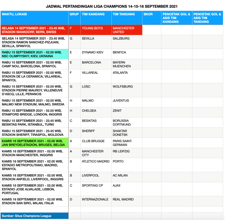The width and height of the screenshot is (225, 220).
Task: Click the red MANCHESTER UNITED cell
Action: 126,30
